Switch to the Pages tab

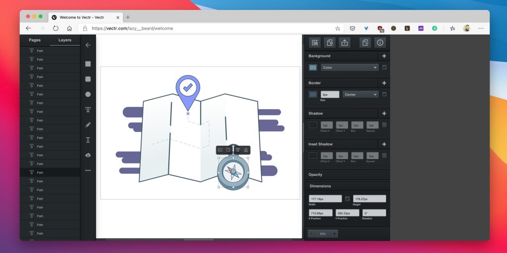35,40
